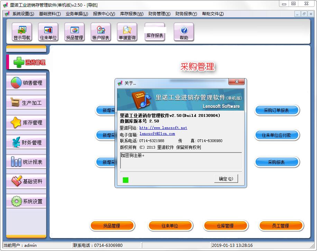Select 库存管理 in the sidebar
The height and width of the screenshot is (251, 317).
point(26,122)
